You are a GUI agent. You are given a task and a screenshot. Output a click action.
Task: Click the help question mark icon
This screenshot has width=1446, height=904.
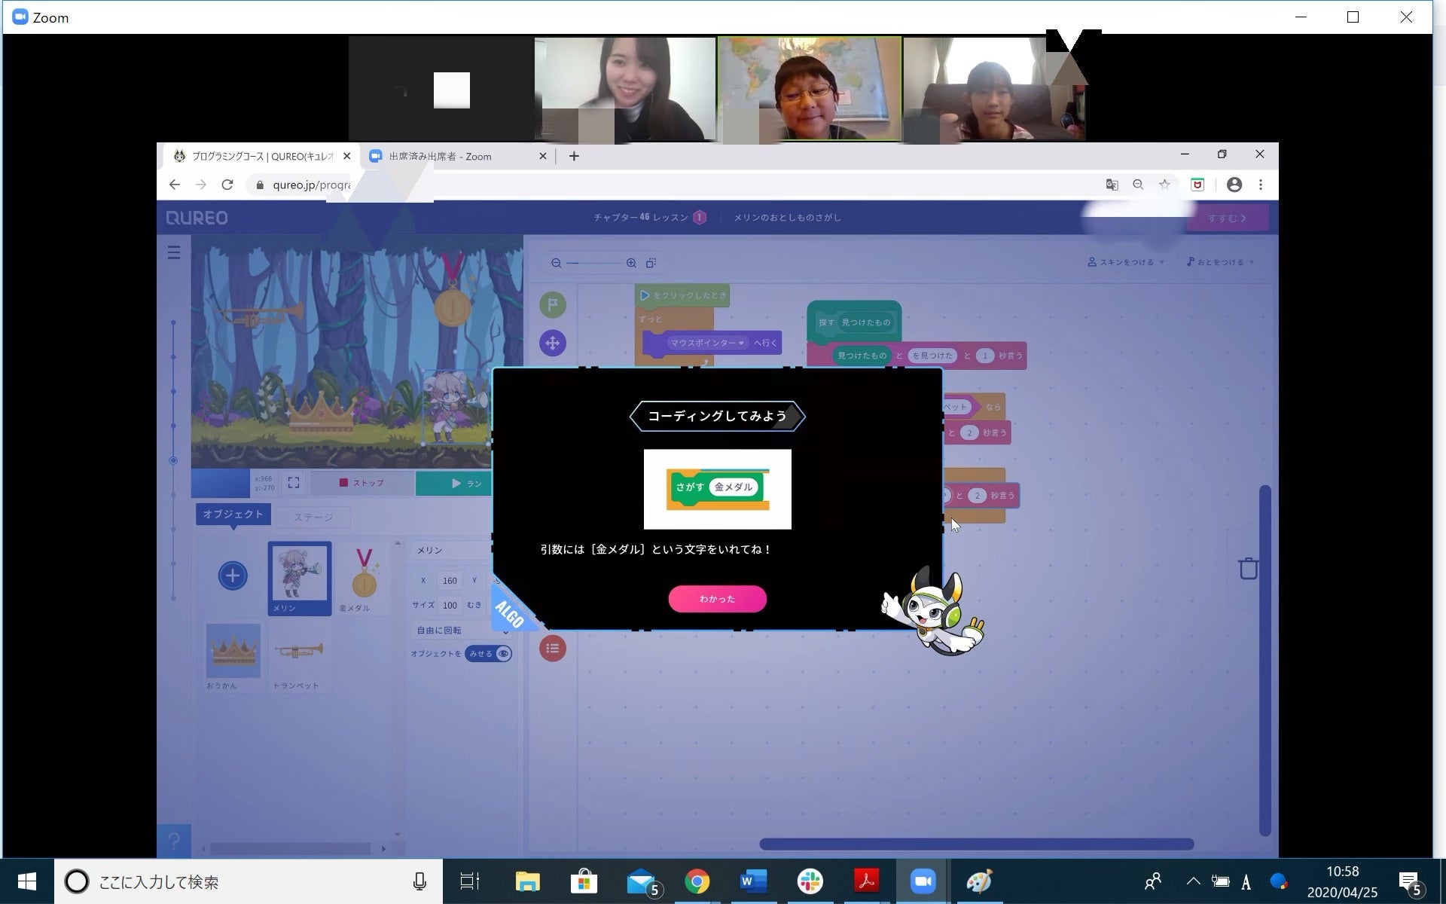tap(174, 841)
